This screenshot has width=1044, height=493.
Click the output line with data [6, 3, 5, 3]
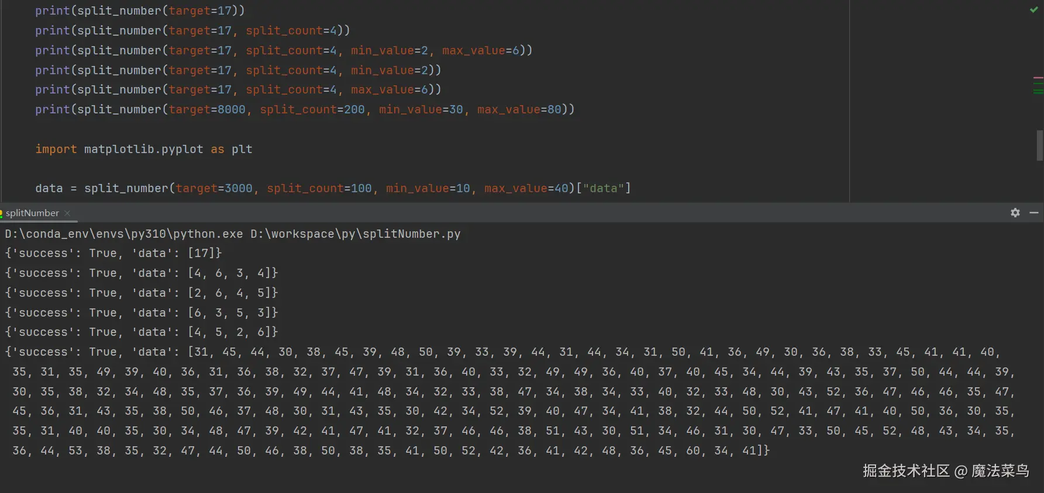click(142, 313)
